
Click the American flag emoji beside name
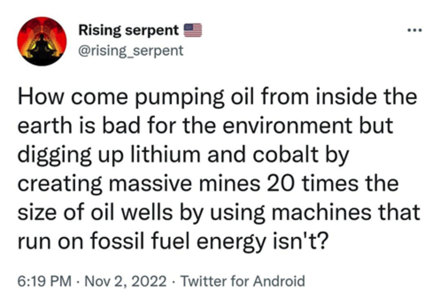tap(193, 30)
